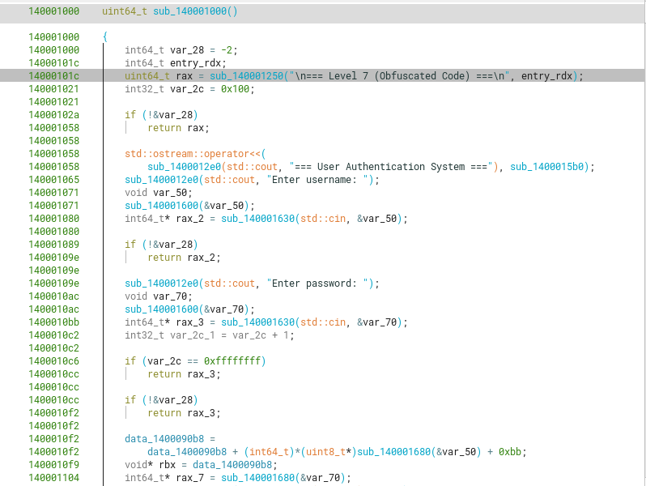Select the "Level 7 (Obfuscated Code)" string
Viewport: 646px width, 486px height.
point(404,76)
